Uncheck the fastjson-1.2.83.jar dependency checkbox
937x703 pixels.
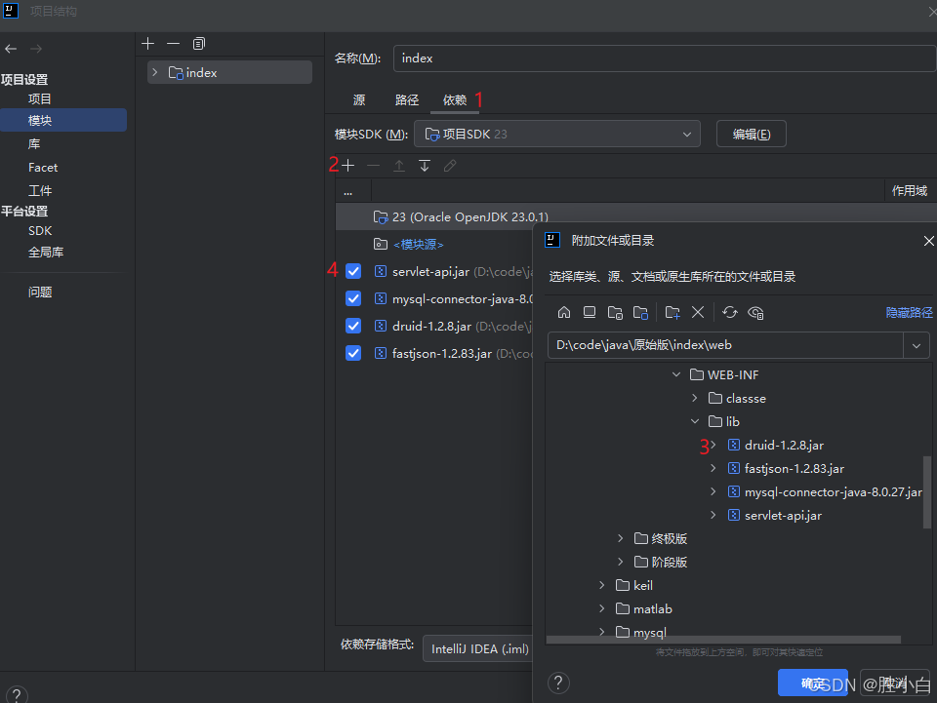click(353, 353)
